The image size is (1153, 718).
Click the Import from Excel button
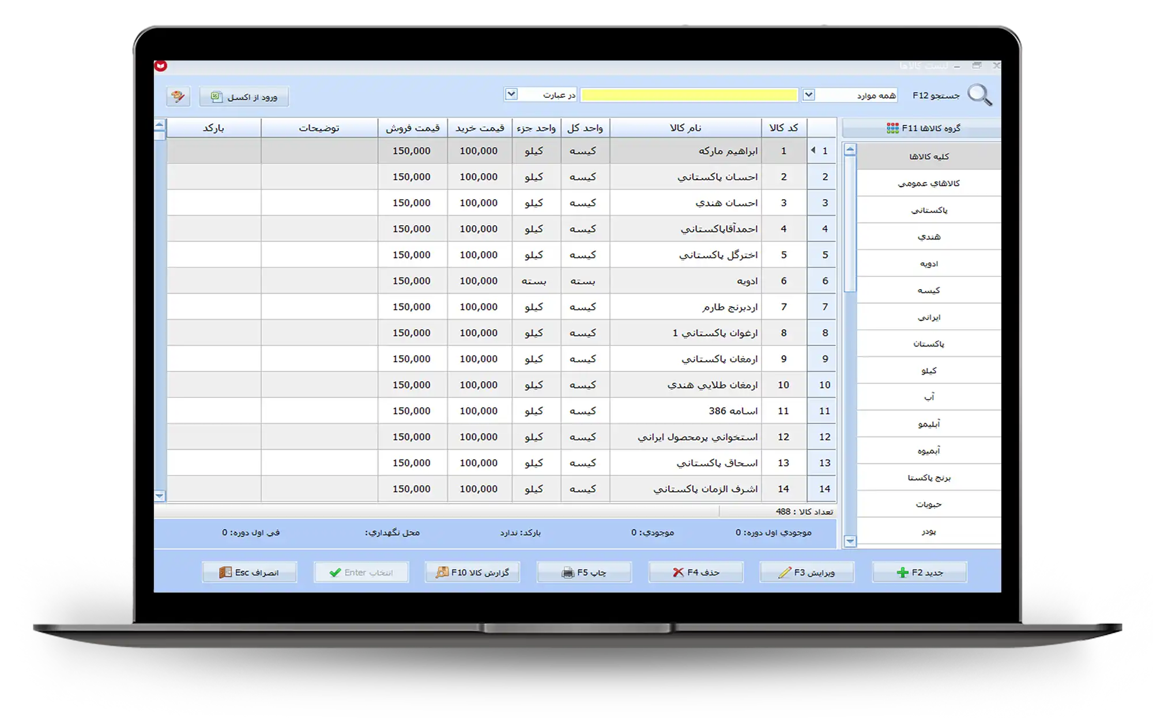244,97
